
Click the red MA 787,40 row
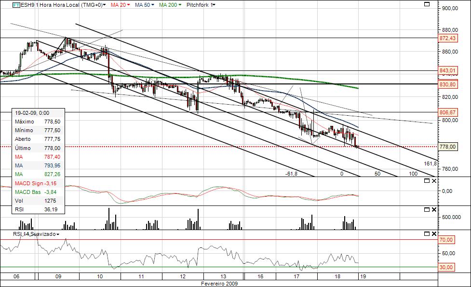[x=38, y=157]
